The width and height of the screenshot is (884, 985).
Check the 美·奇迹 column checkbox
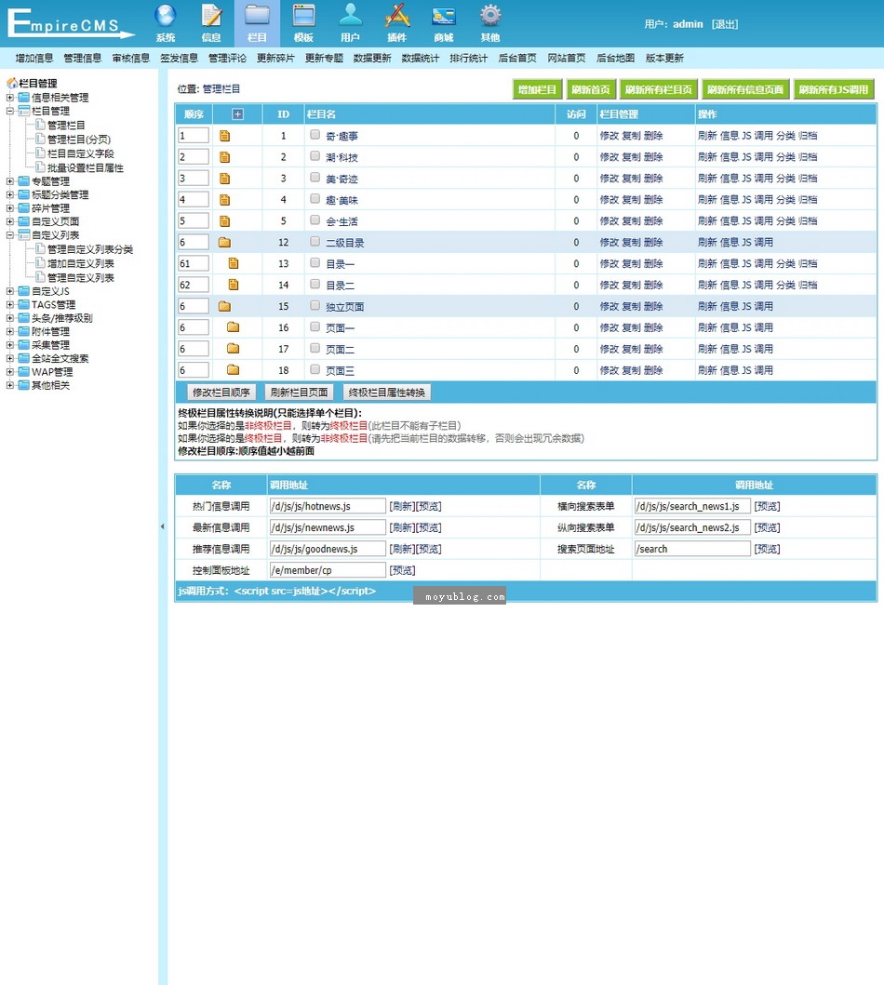[315, 178]
